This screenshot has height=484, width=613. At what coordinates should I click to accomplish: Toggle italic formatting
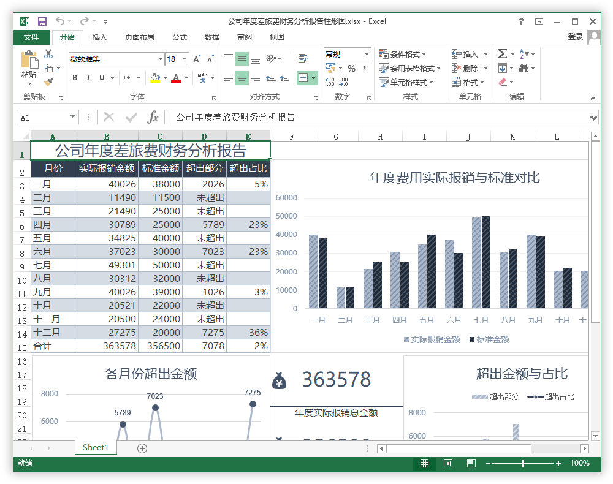pyautogui.click(x=88, y=78)
